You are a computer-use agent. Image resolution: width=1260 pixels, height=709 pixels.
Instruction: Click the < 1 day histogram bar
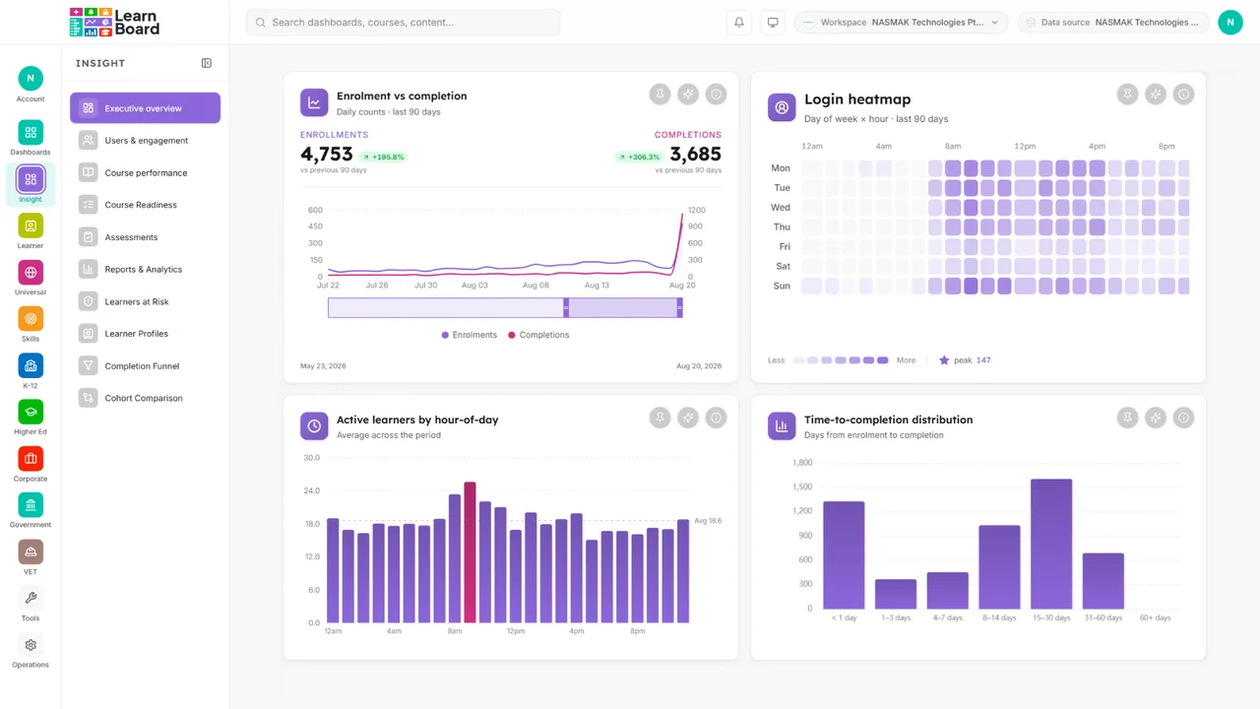click(844, 555)
